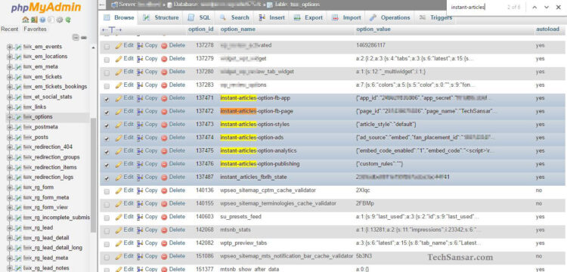This screenshot has height=272, width=567.
Task: Open _redirection_logs table in tree
Action: click(x=48, y=178)
